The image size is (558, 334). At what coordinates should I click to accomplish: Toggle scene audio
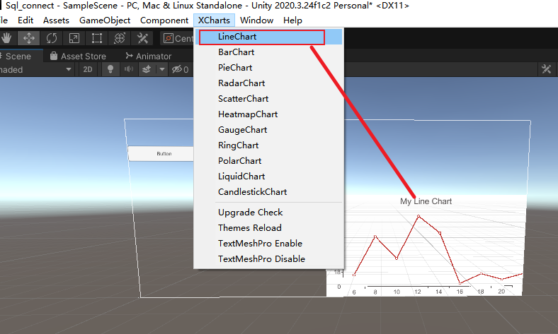[x=129, y=69]
